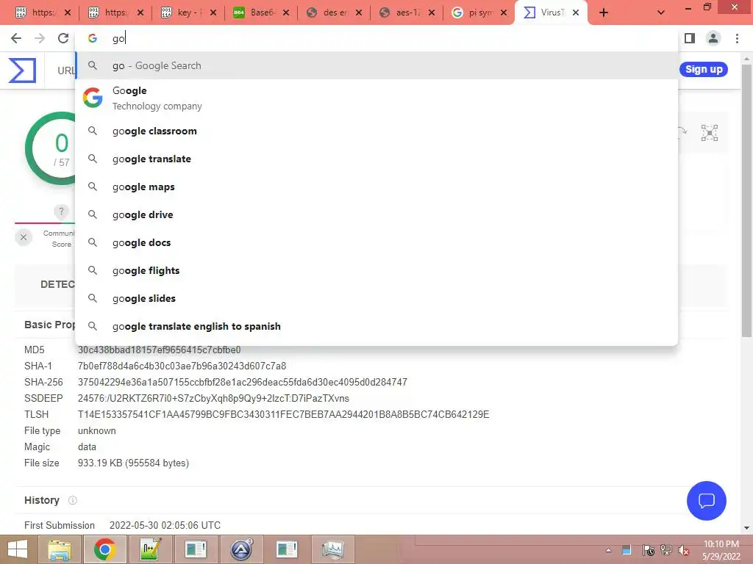The width and height of the screenshot is (753, 564).
Task: Click the TLSH hash value
Action: click(x=283, y=414)
